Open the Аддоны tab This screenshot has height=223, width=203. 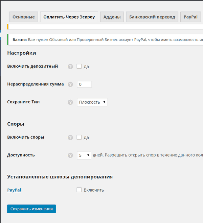pyautogui.click(x=112, y=17)
